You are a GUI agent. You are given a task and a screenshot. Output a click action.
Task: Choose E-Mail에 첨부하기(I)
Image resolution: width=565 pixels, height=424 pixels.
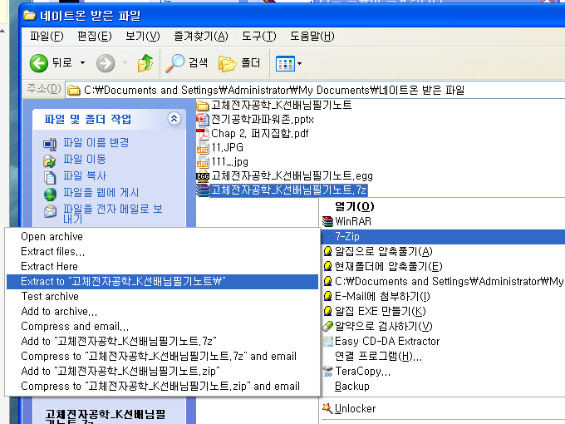click(443, 296)
